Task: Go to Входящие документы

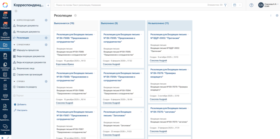Action: [27, 25]
